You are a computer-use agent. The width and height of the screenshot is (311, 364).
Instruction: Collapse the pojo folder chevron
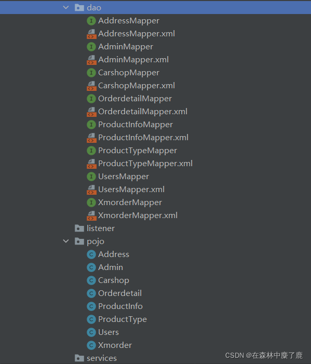pyautogui.click(x=66, y=241)
